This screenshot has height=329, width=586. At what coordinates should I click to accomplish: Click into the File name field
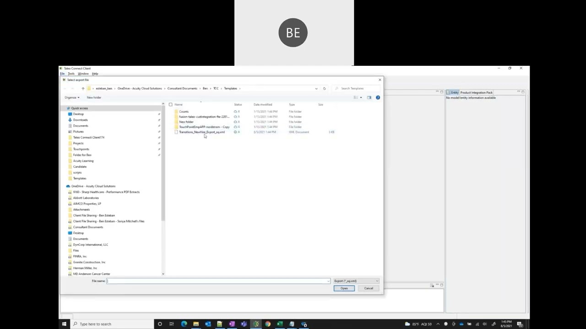(x=218, y=281)
